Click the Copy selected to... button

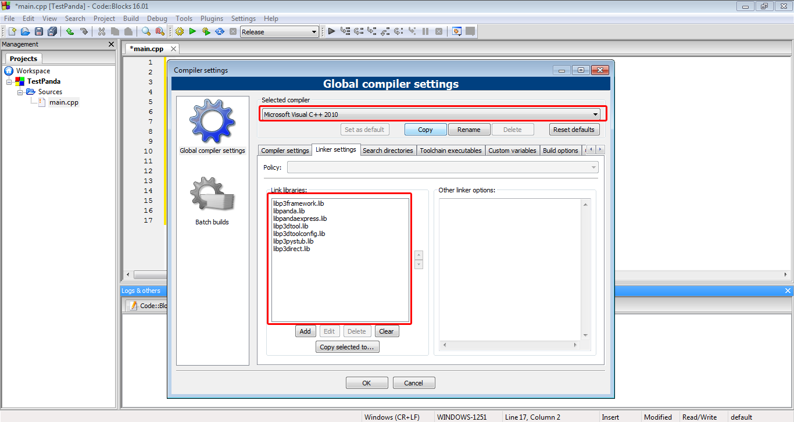(348, 347)
